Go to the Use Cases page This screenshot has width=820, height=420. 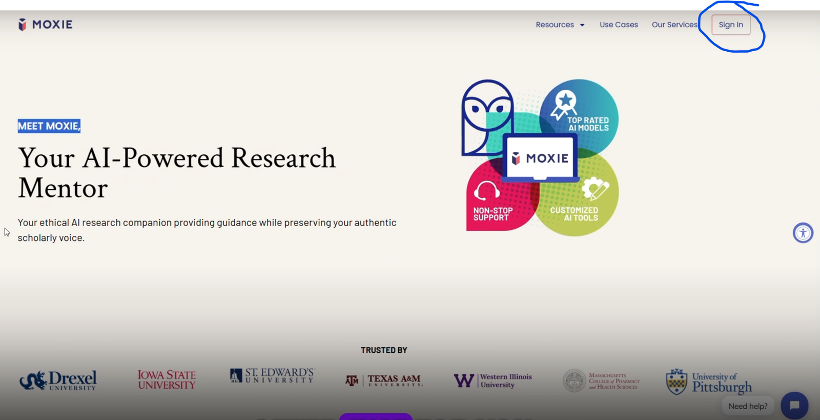click(x=619, y=25)
